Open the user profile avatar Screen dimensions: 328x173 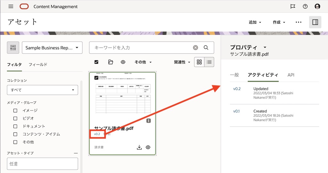point(317,6)
